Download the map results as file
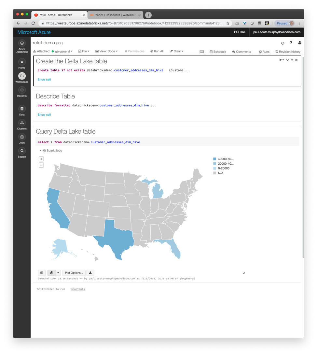Viewport: 317px width, 355px height. 90,273
